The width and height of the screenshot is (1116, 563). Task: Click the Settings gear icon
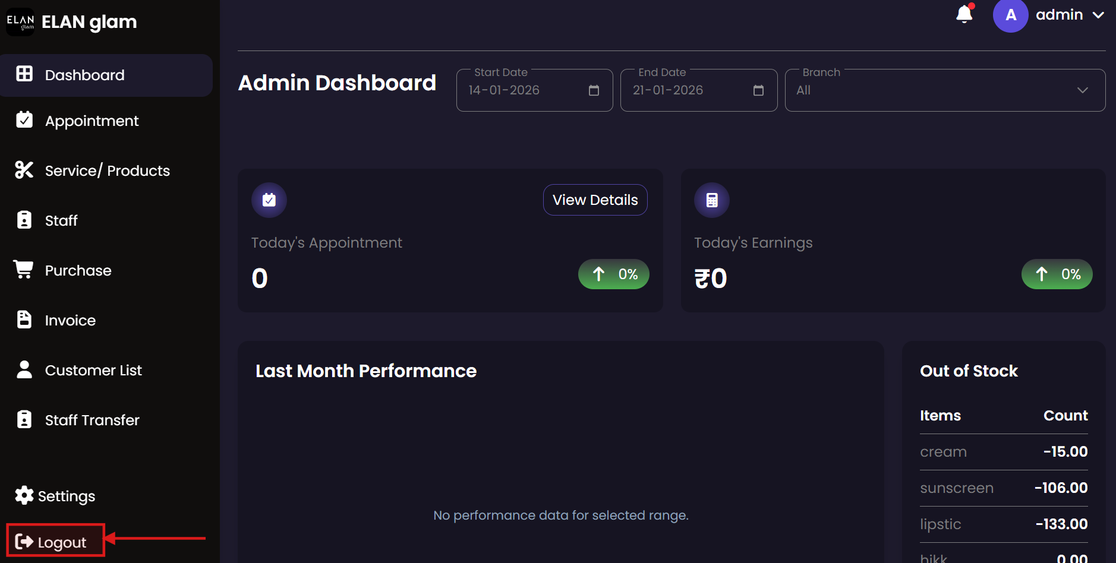click(24, 495)
